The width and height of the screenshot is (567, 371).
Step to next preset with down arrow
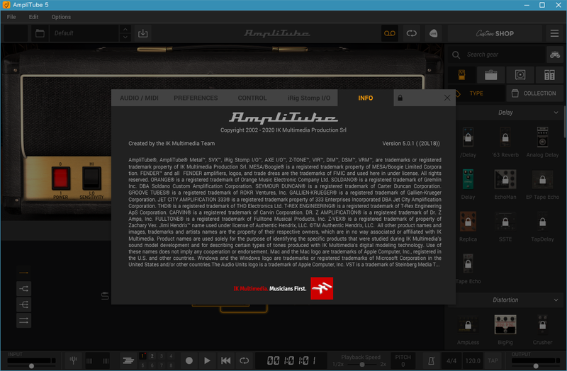point(125,38)
